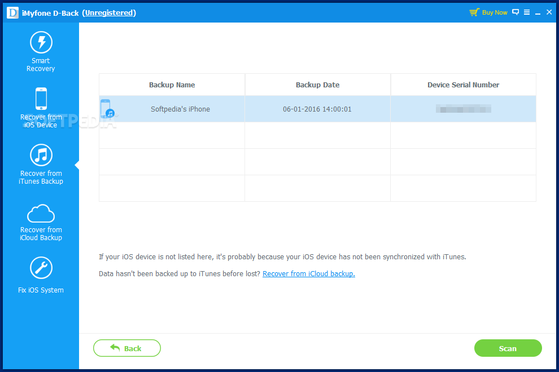Follow the Recover from iCloud backup link
Image resolution: width=559 pixels, height=372 pixels.
tap(309, 274)
